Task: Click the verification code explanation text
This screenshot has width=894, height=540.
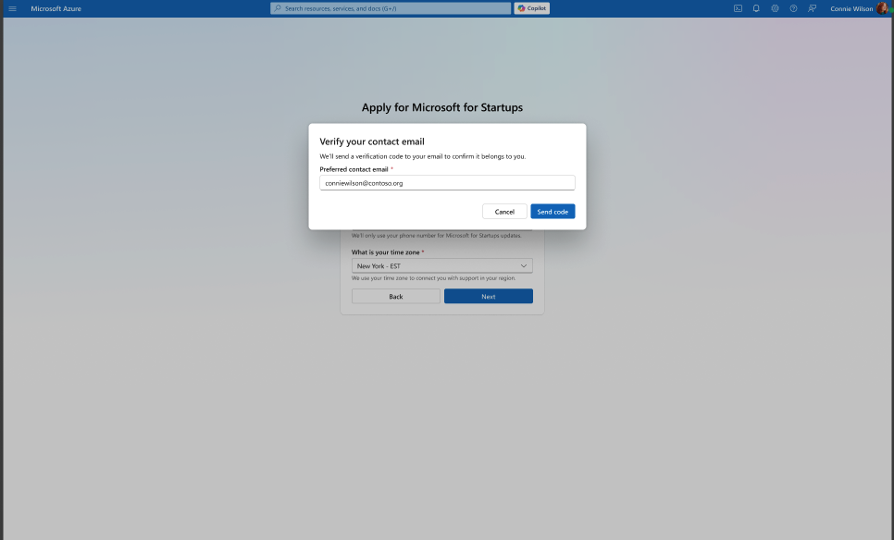Action: [423, 156]
